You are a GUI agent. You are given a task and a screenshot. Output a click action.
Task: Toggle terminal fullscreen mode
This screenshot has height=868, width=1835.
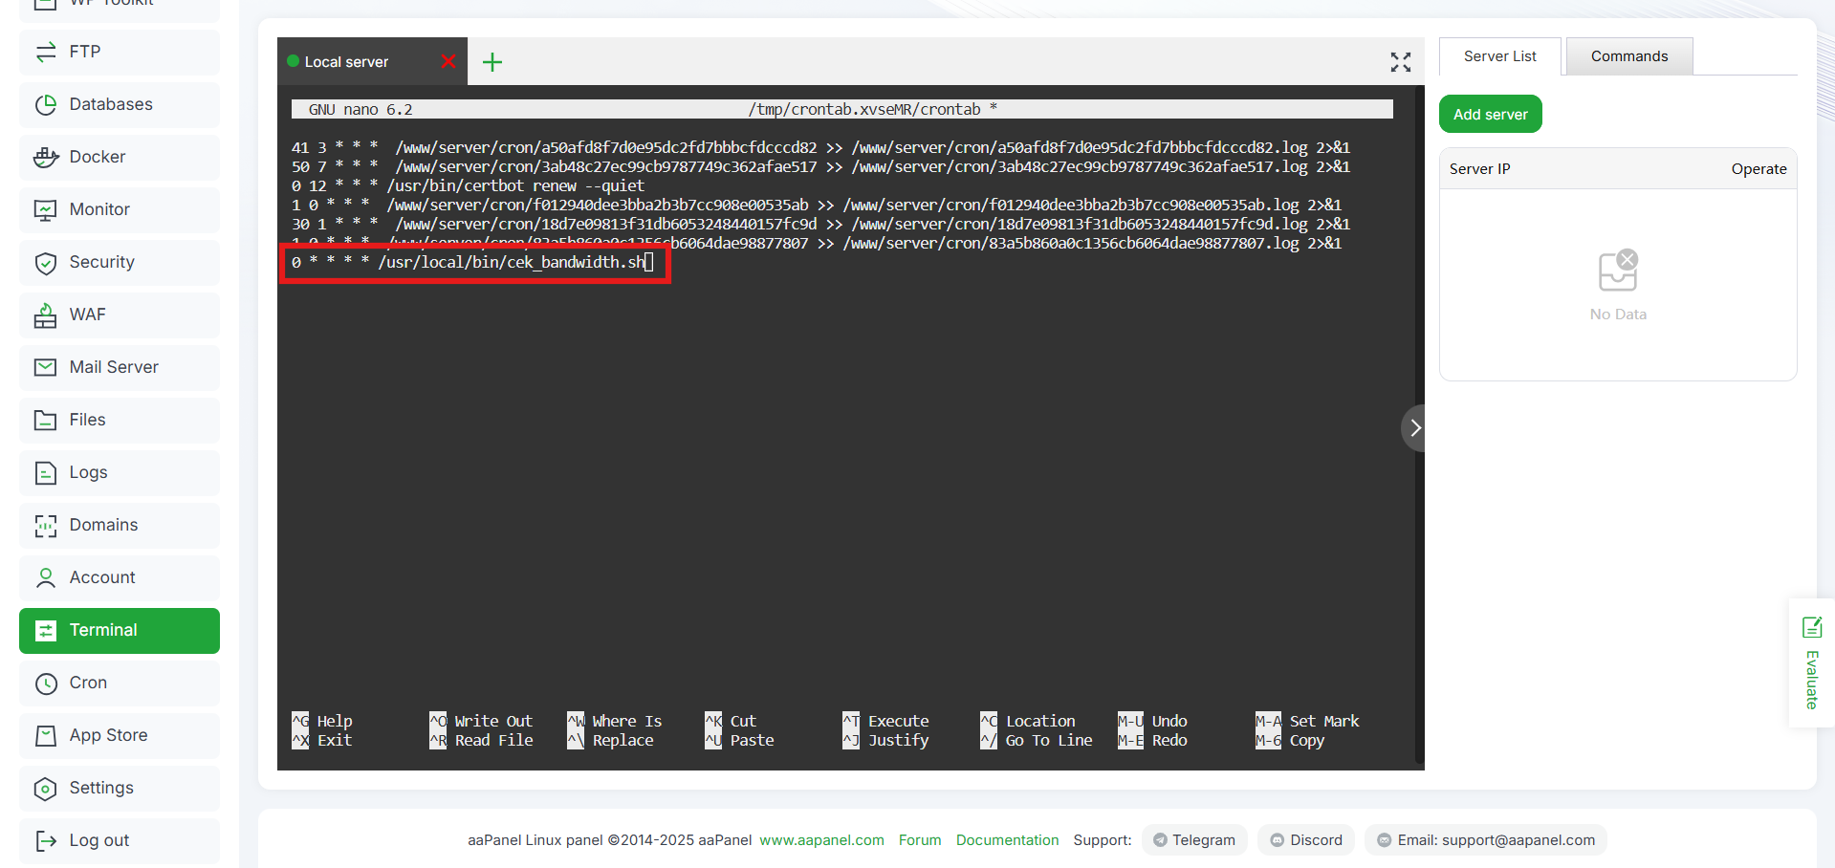pos(1401,62)
